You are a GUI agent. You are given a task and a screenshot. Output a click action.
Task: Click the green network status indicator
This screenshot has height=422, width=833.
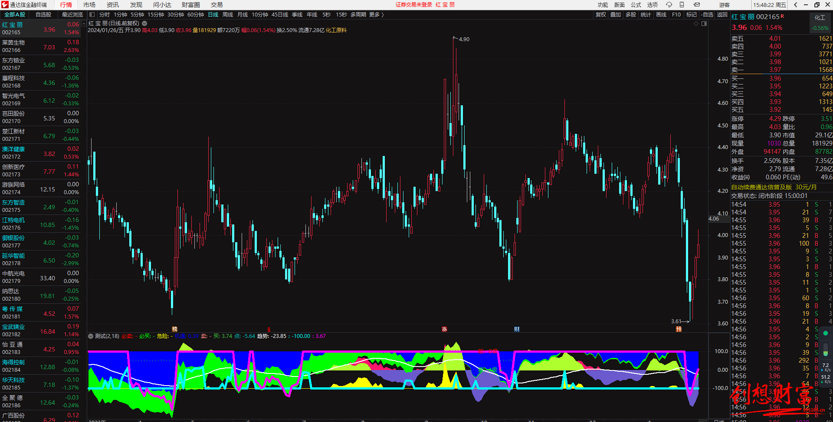(x=826, y=333)
